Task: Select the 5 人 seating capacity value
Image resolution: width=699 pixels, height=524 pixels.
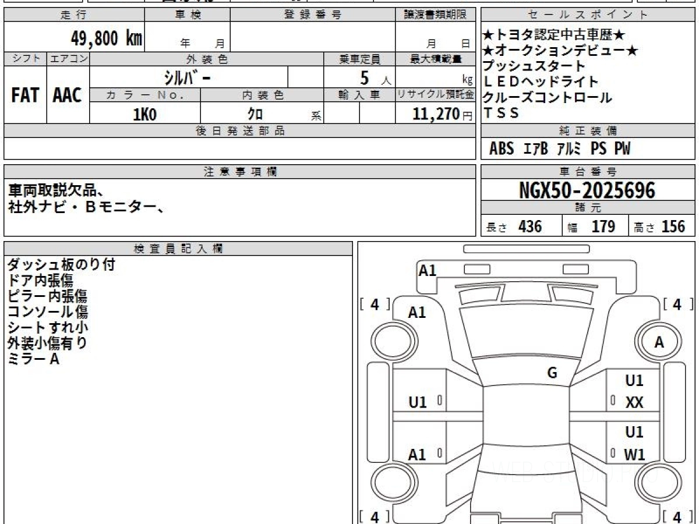Action: [375, 77]
